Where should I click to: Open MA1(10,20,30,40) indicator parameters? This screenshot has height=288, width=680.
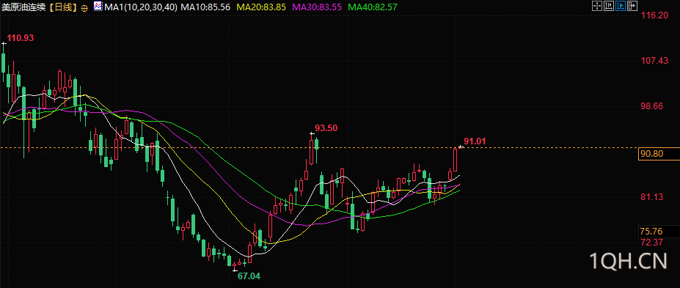tap(141, 7)
